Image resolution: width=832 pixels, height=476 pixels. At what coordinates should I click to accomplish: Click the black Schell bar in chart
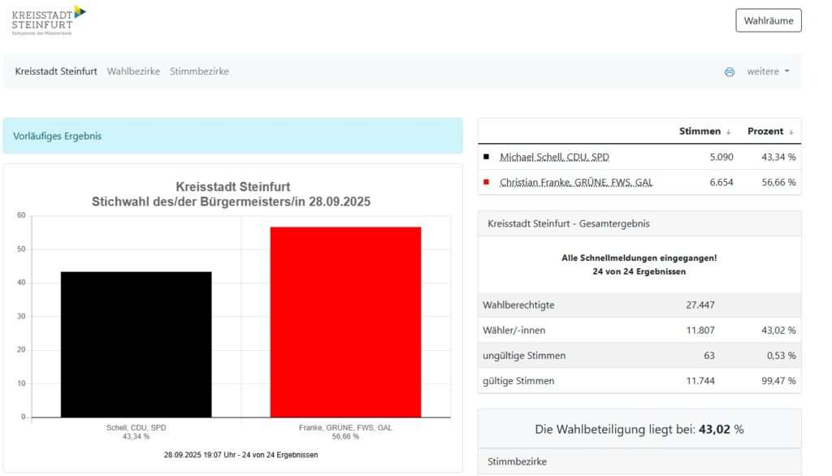click(x=136, y=344)
